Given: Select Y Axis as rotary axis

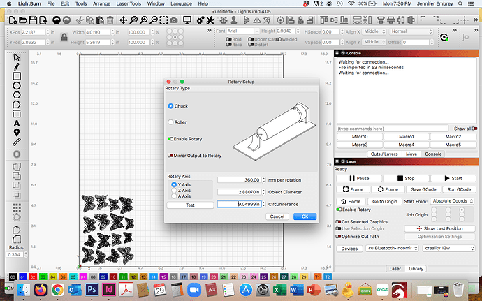Looking at the screenshot, I should pos(174,184).
